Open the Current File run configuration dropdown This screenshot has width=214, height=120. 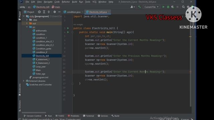(x=151, y=7)
